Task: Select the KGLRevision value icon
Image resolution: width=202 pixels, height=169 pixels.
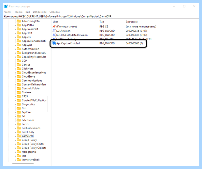Action: [54, 31]
